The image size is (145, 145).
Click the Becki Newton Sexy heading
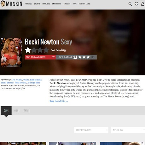tap(49, 42)
